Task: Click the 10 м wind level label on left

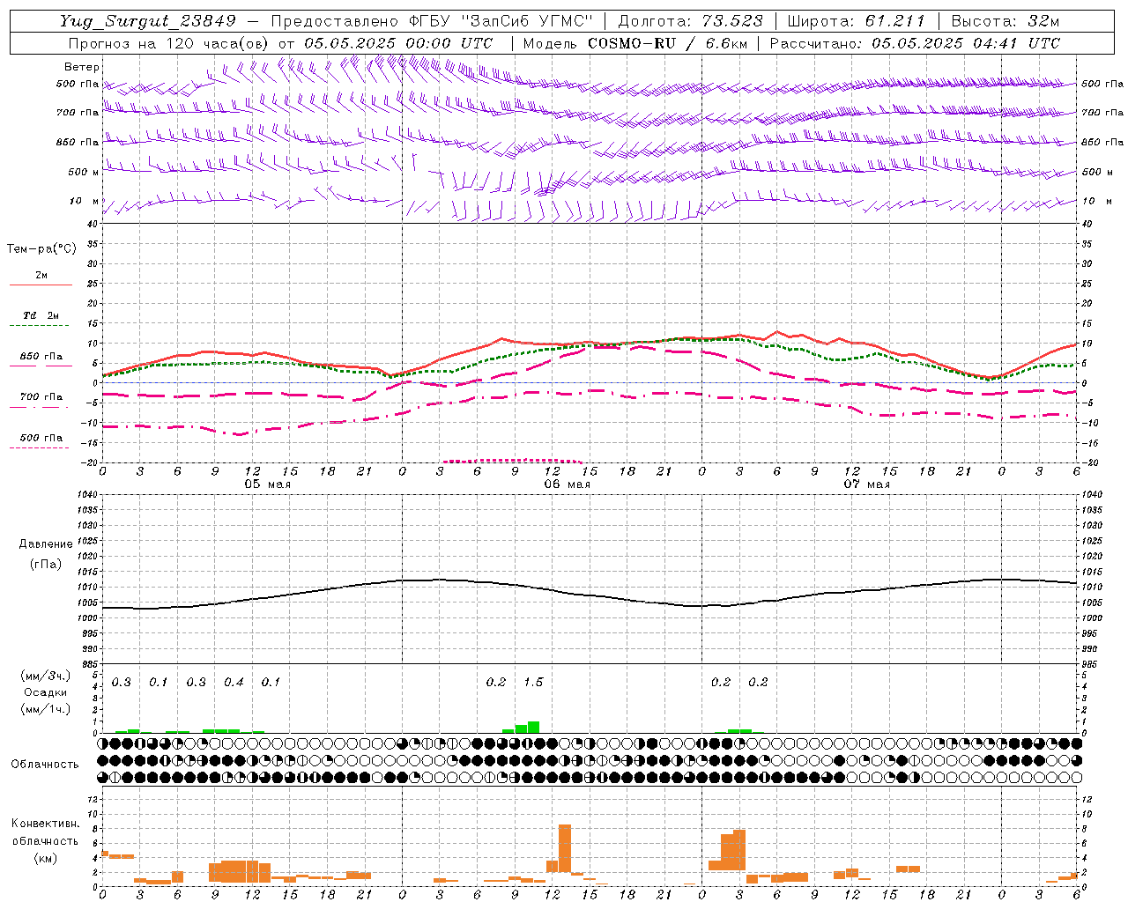Action: pos(85,201)
